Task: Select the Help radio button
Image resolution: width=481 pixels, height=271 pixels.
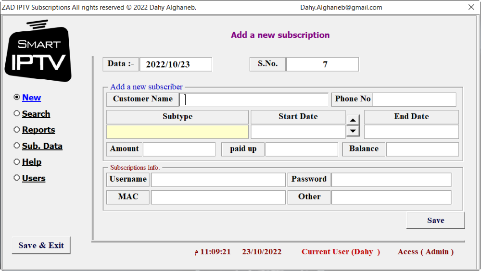Action: (x=17, y=161)
